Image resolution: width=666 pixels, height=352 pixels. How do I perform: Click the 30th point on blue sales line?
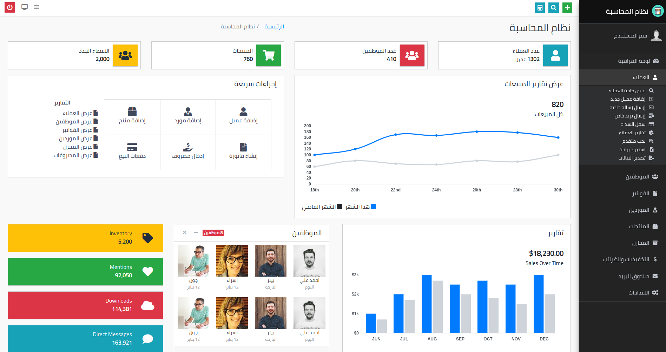point(558,137)
